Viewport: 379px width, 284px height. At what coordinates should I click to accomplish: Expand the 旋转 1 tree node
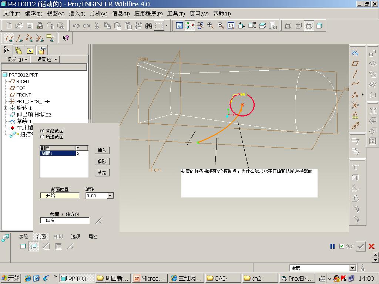click(x=5, y=108)
